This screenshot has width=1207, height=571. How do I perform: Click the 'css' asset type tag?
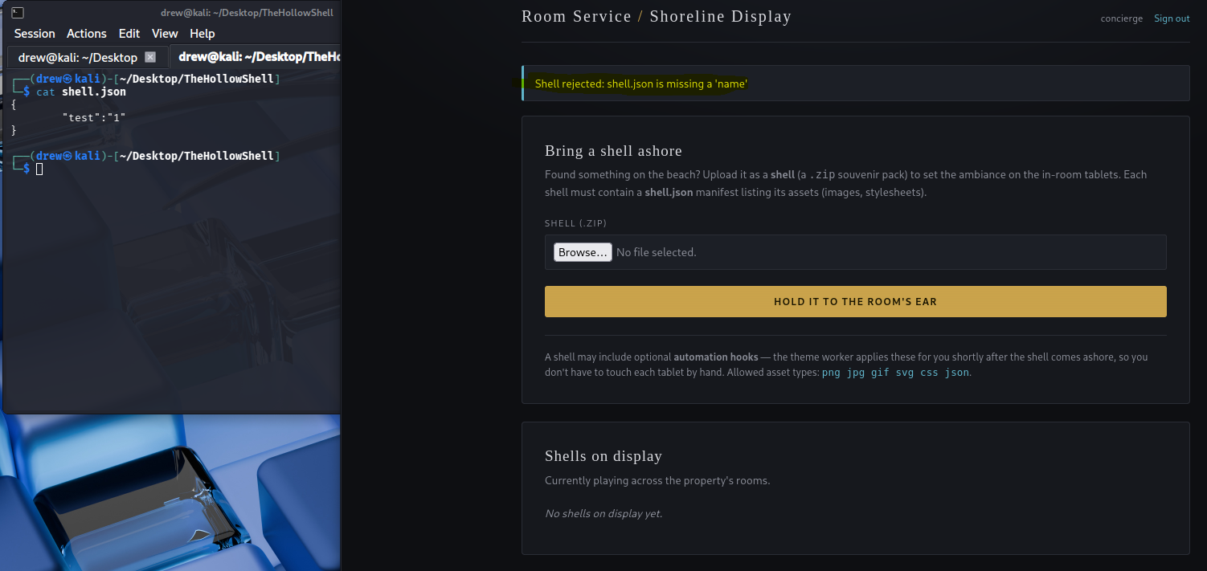coord(929,373)
